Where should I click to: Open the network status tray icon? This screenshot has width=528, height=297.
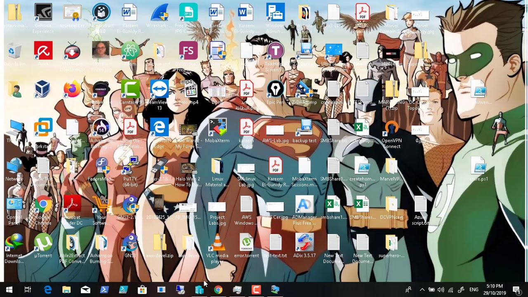451,290
